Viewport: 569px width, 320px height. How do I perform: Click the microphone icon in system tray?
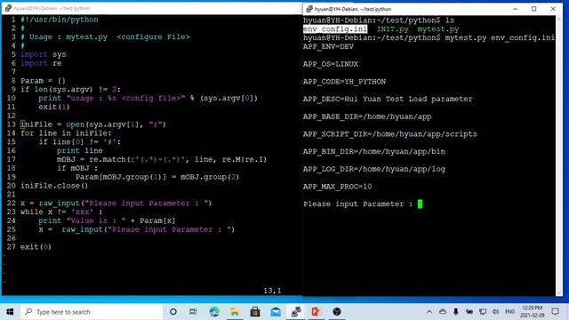point(456,312)
